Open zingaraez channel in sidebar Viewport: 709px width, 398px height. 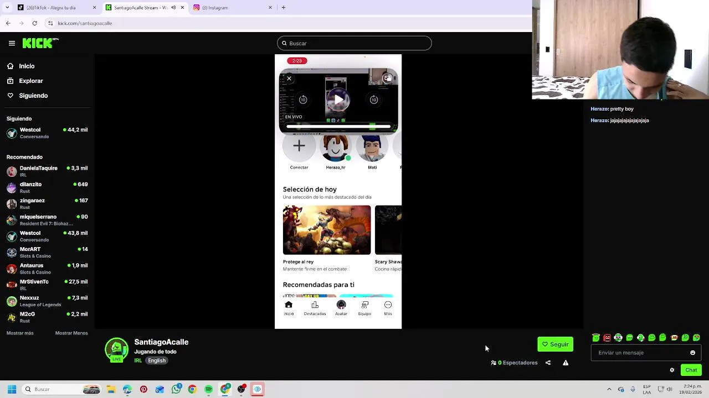pos(47,203)
